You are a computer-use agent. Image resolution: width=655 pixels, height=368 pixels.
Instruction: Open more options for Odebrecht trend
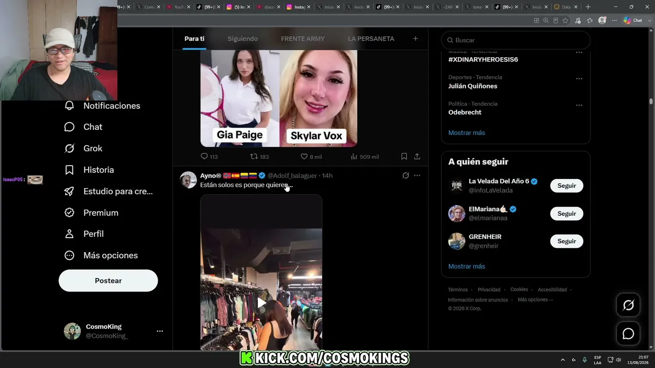579,105
